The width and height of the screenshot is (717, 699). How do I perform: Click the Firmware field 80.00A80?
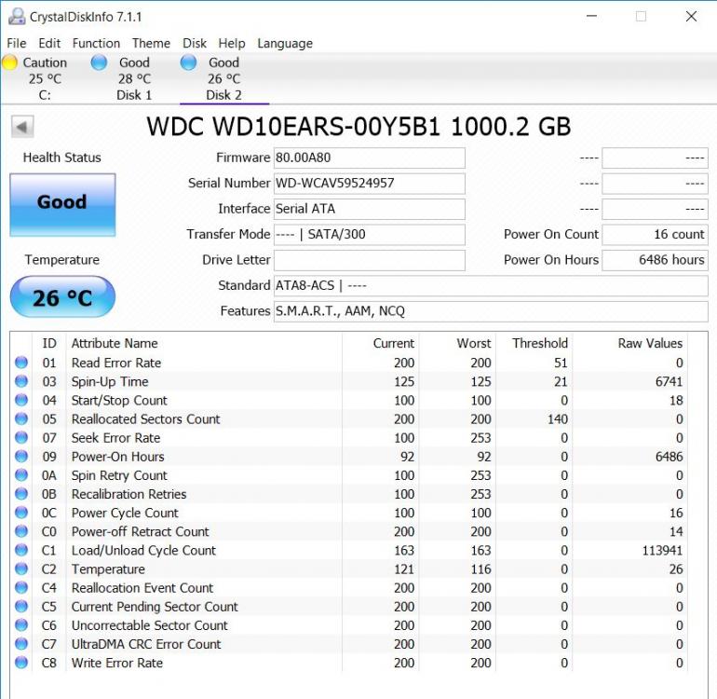pos(369,158)
